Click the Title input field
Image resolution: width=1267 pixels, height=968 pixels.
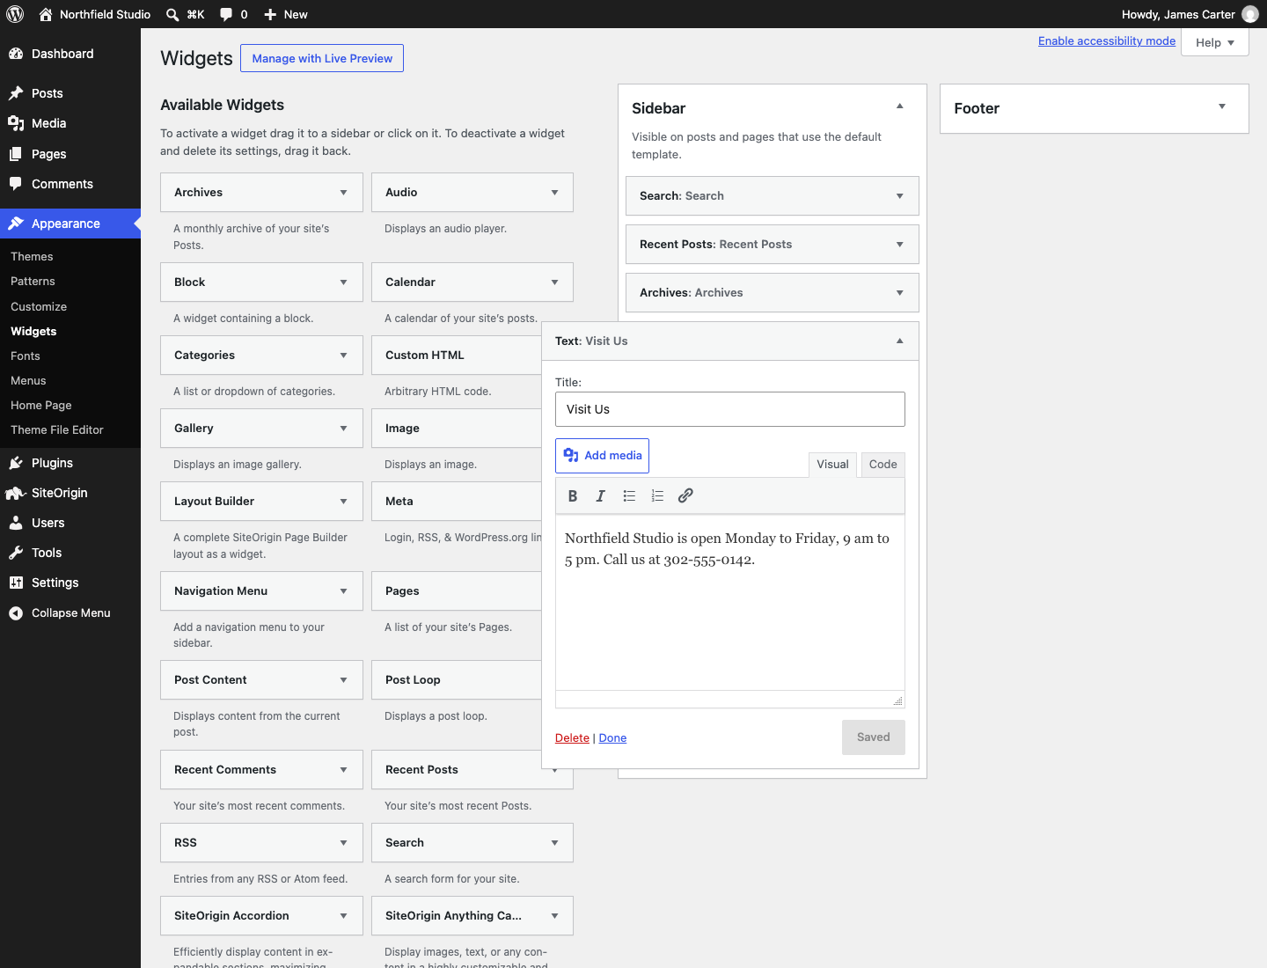[x=730, y=409]
